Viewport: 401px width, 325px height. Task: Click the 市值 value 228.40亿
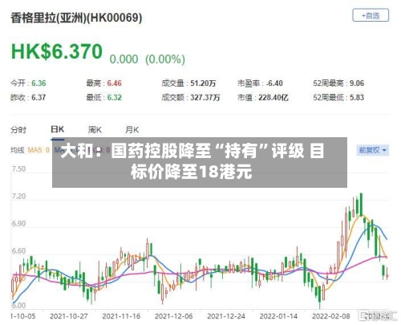pyautogui.click(x=273, y=97)
